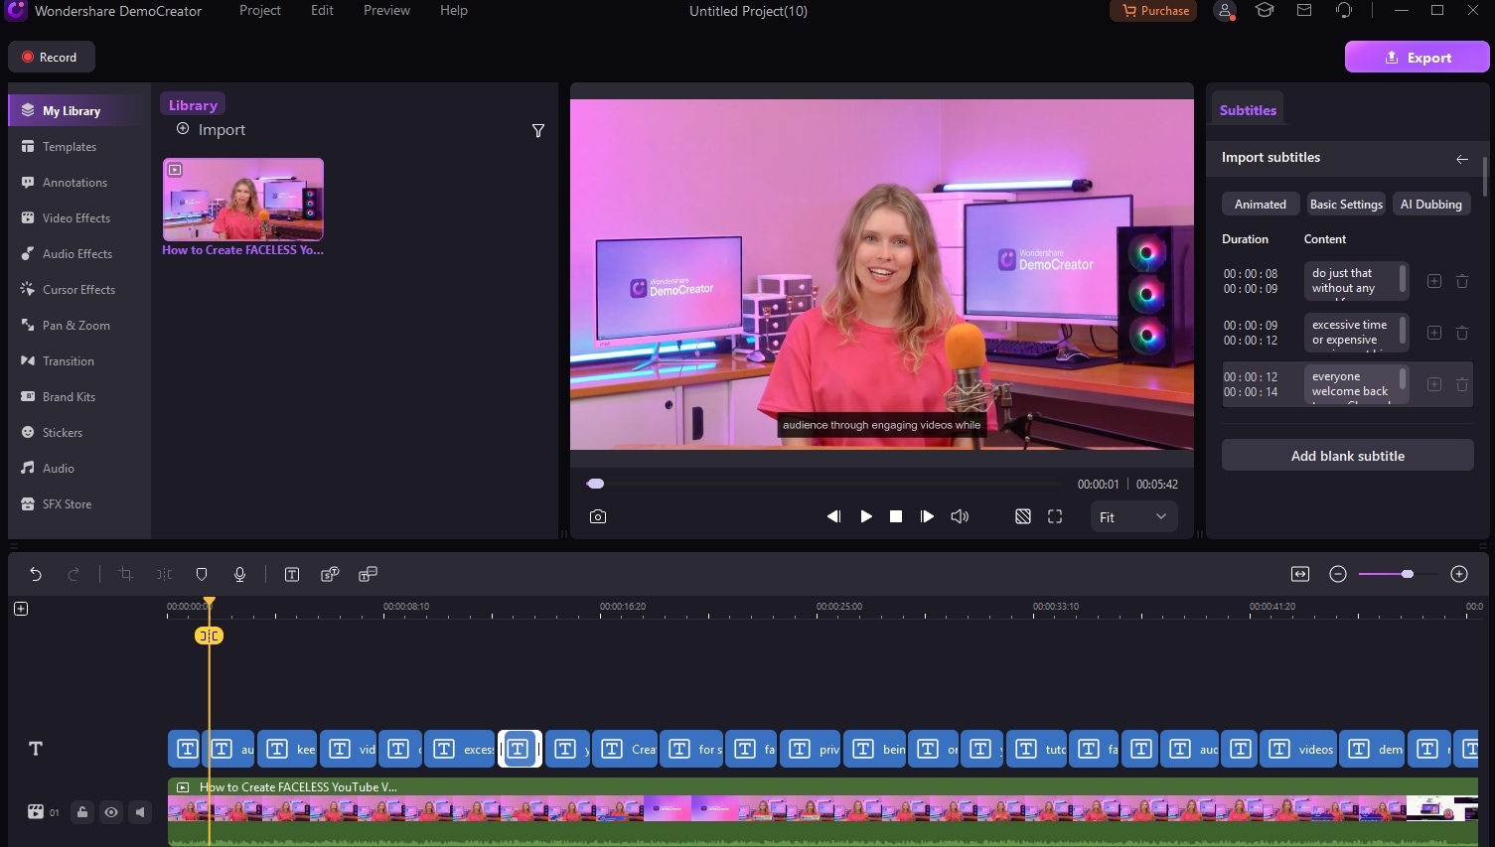Image resolution: width=1495 pixels, height=847 pixels.
Task: Click the timeline zoom slider handle
Action: click(1408, 574)
